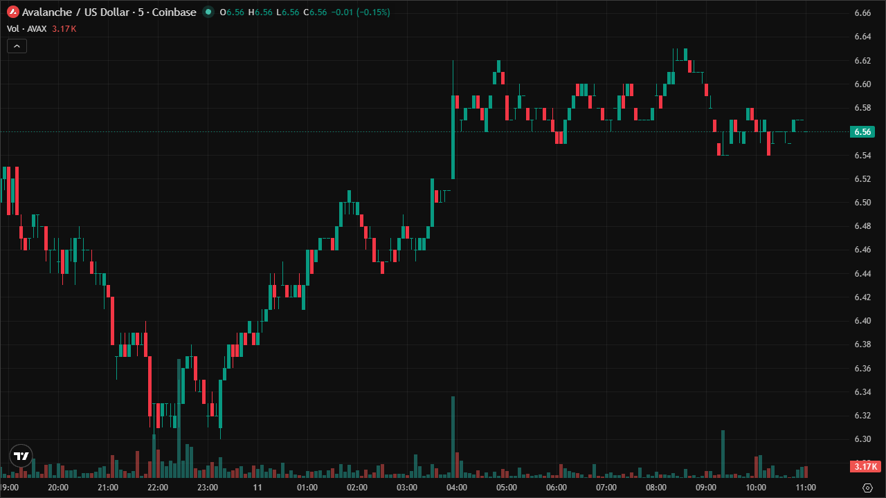886x498 pixels.
Task: Click the close value C6.56
Action: click(315, 12)
